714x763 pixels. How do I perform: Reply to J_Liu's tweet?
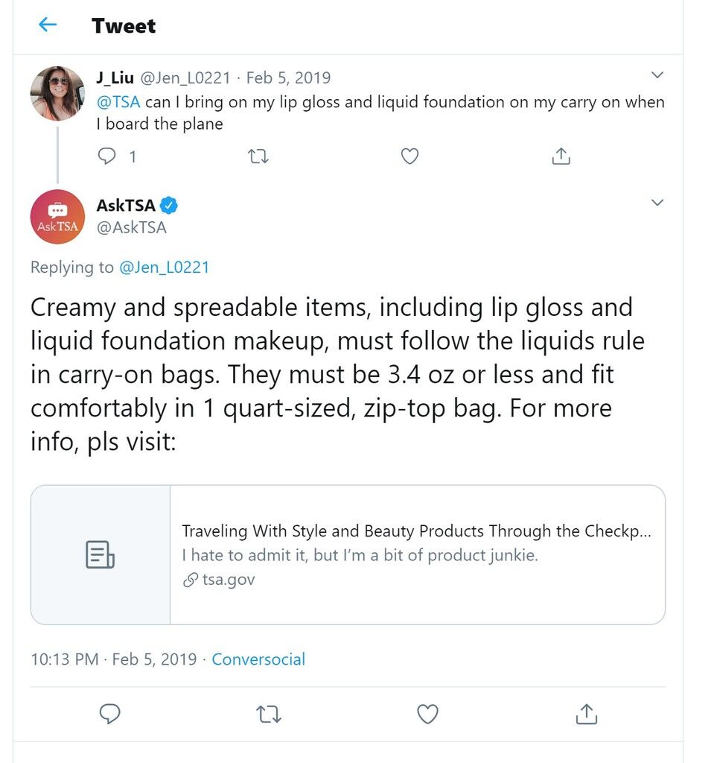(107, 156)
